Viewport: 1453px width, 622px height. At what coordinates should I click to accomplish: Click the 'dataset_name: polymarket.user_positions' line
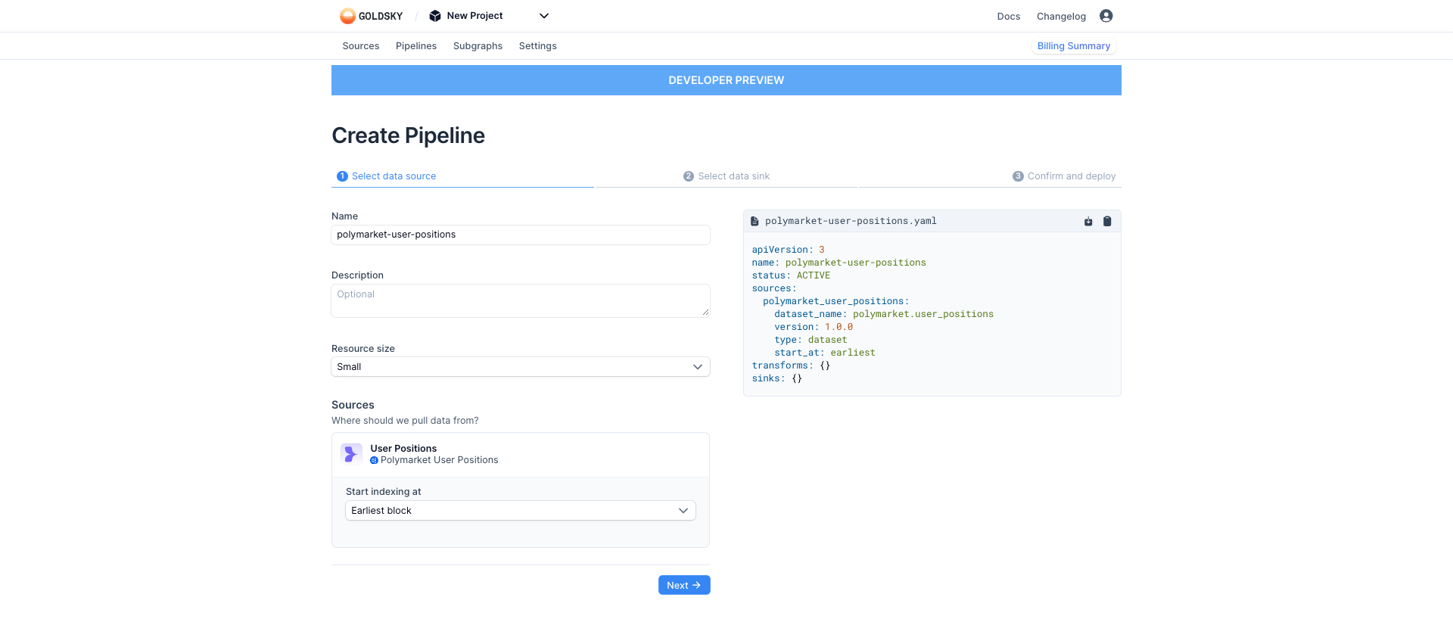tap(884, 314)
